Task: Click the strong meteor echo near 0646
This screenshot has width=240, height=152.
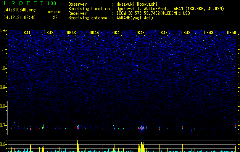Action: 141,128
